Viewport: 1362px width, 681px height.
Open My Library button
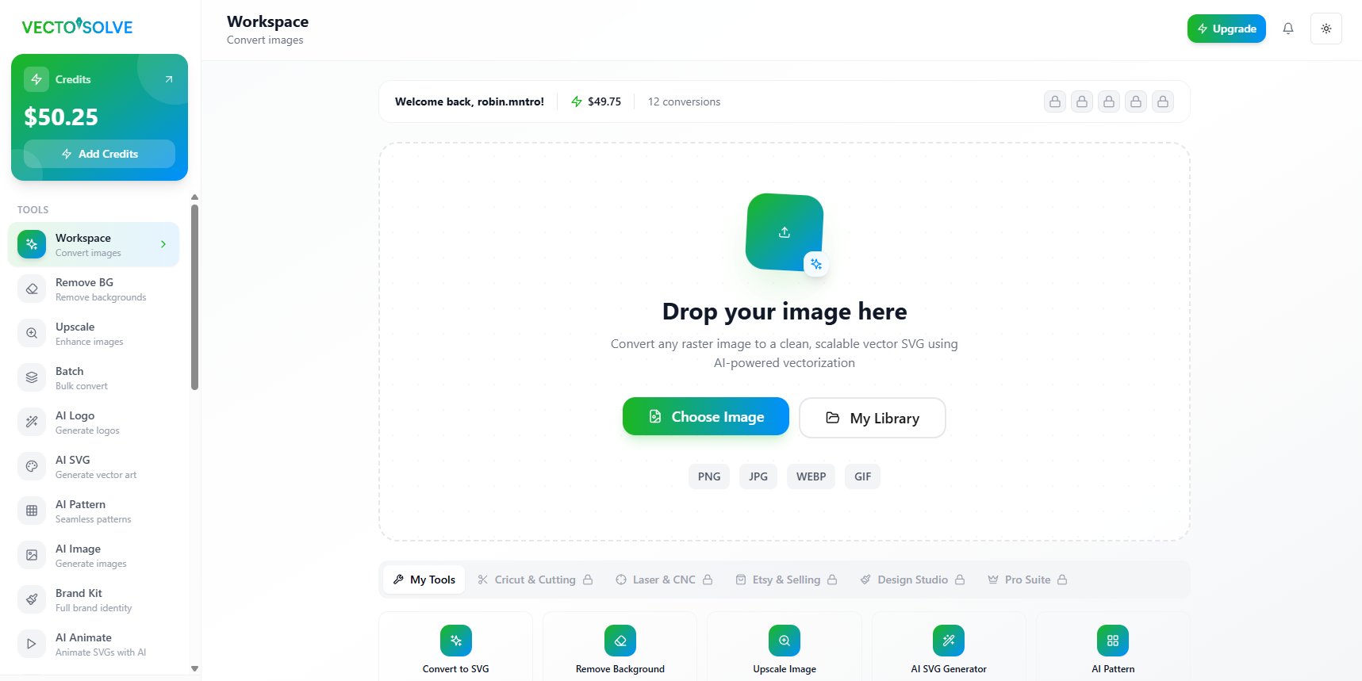pos(873,418)
